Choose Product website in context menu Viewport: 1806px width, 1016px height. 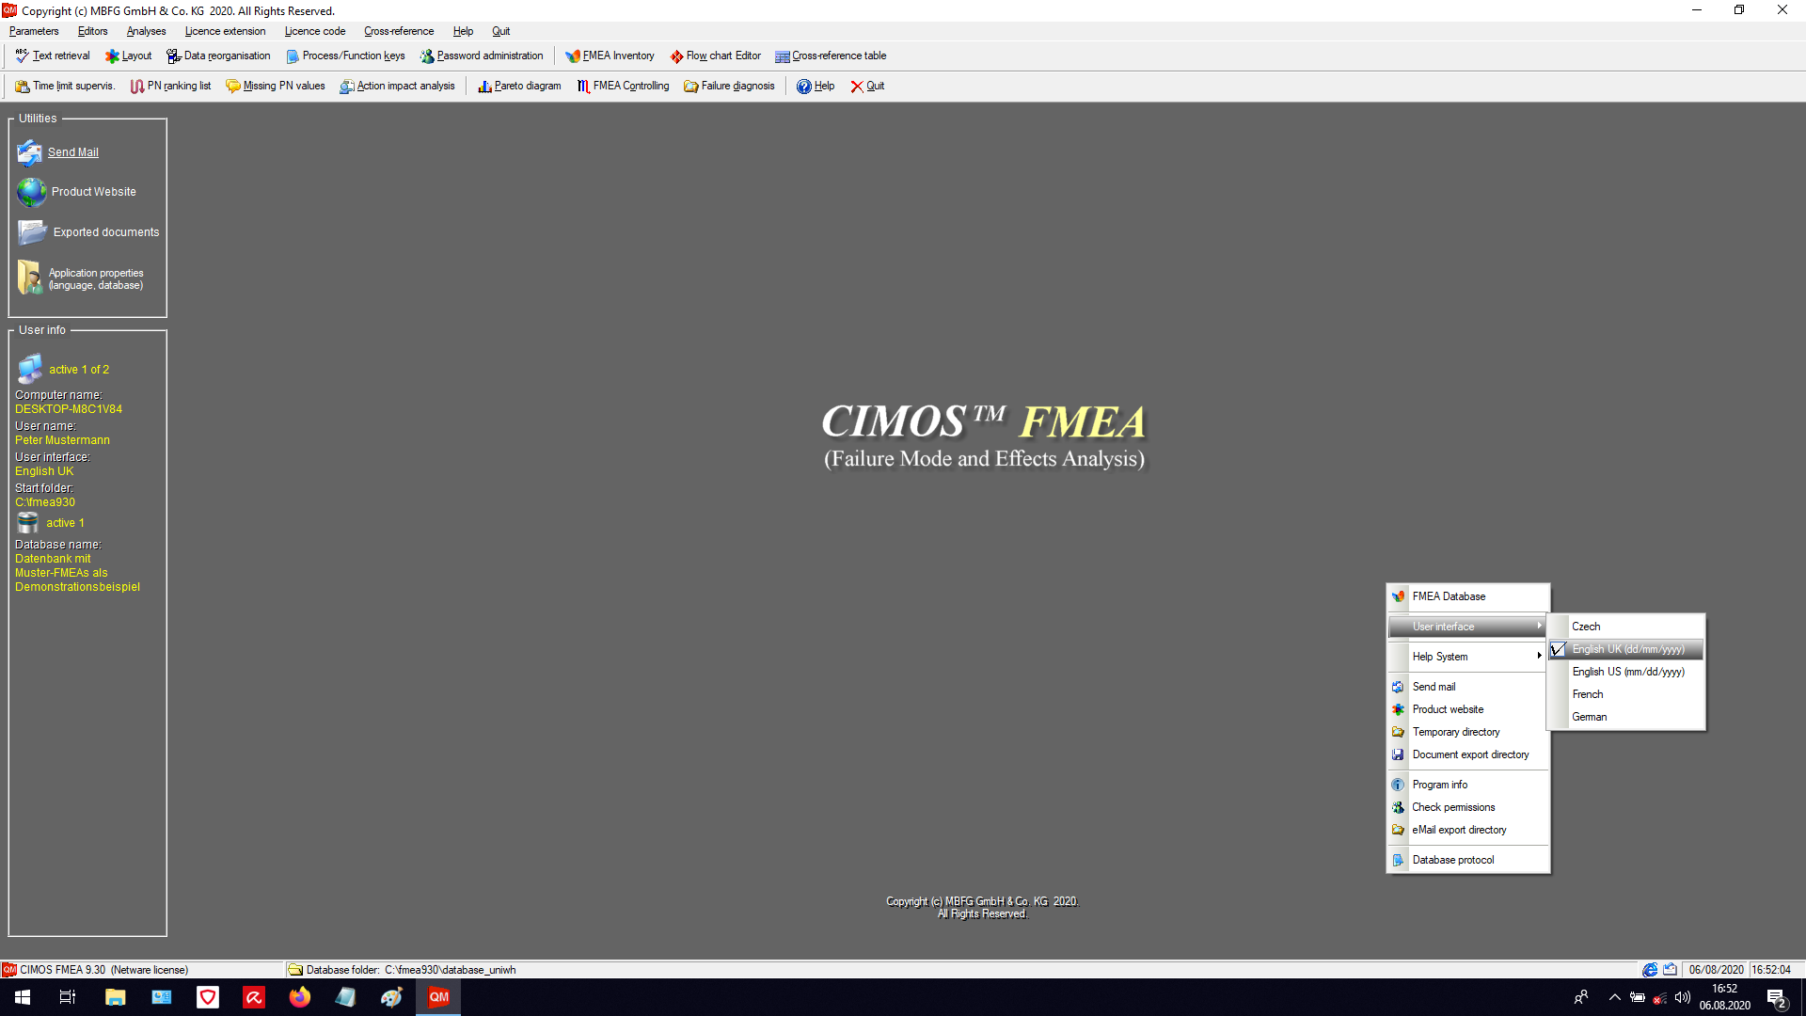1467,709
